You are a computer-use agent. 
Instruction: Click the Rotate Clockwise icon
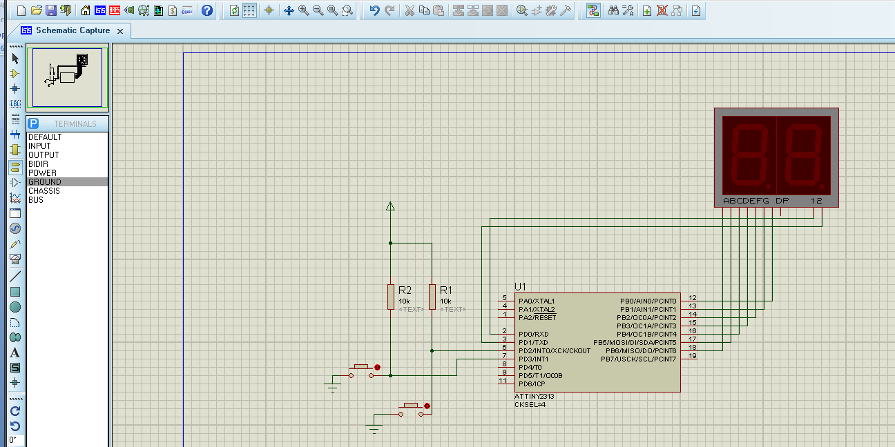click(x=15, y=410)
